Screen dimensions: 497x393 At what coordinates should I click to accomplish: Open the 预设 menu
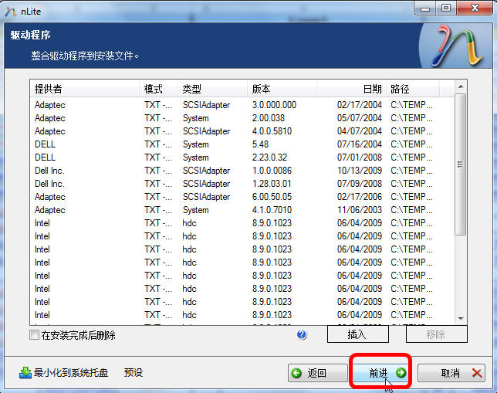pos(134,372)
